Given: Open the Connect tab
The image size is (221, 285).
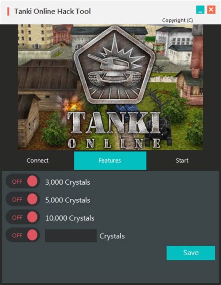Looking at the screenshot, I should 37,161.
